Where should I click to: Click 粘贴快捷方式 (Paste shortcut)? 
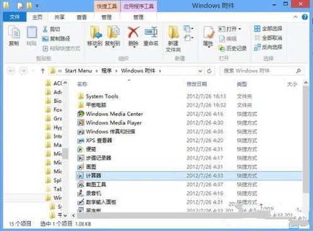(x=61, y=49)
